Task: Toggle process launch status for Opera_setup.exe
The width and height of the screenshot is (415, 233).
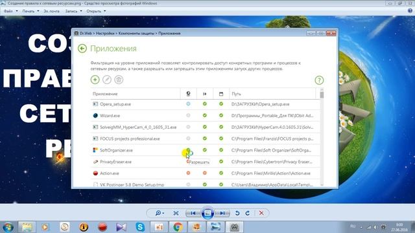Action: click(205, 104)
